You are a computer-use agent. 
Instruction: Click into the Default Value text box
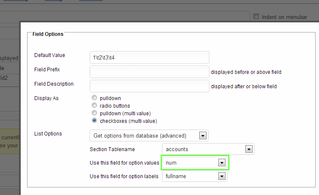(149, 57)
